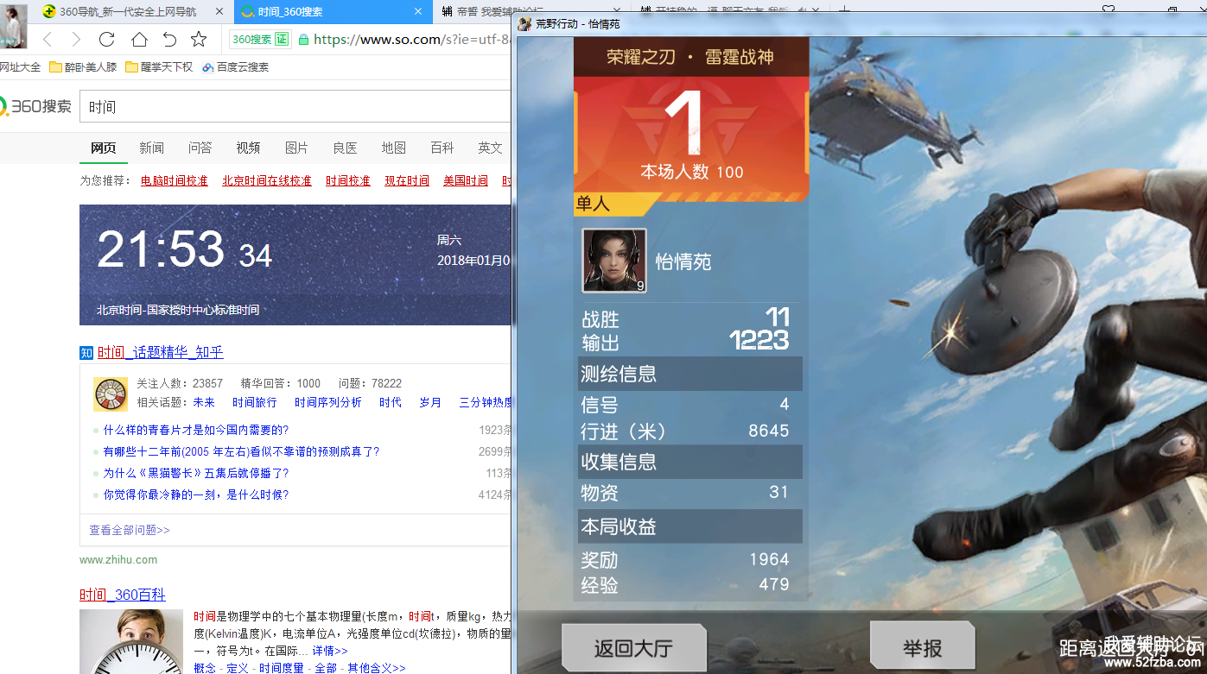
Task: Select 图片 search category
Action: [x=296, y=148]
